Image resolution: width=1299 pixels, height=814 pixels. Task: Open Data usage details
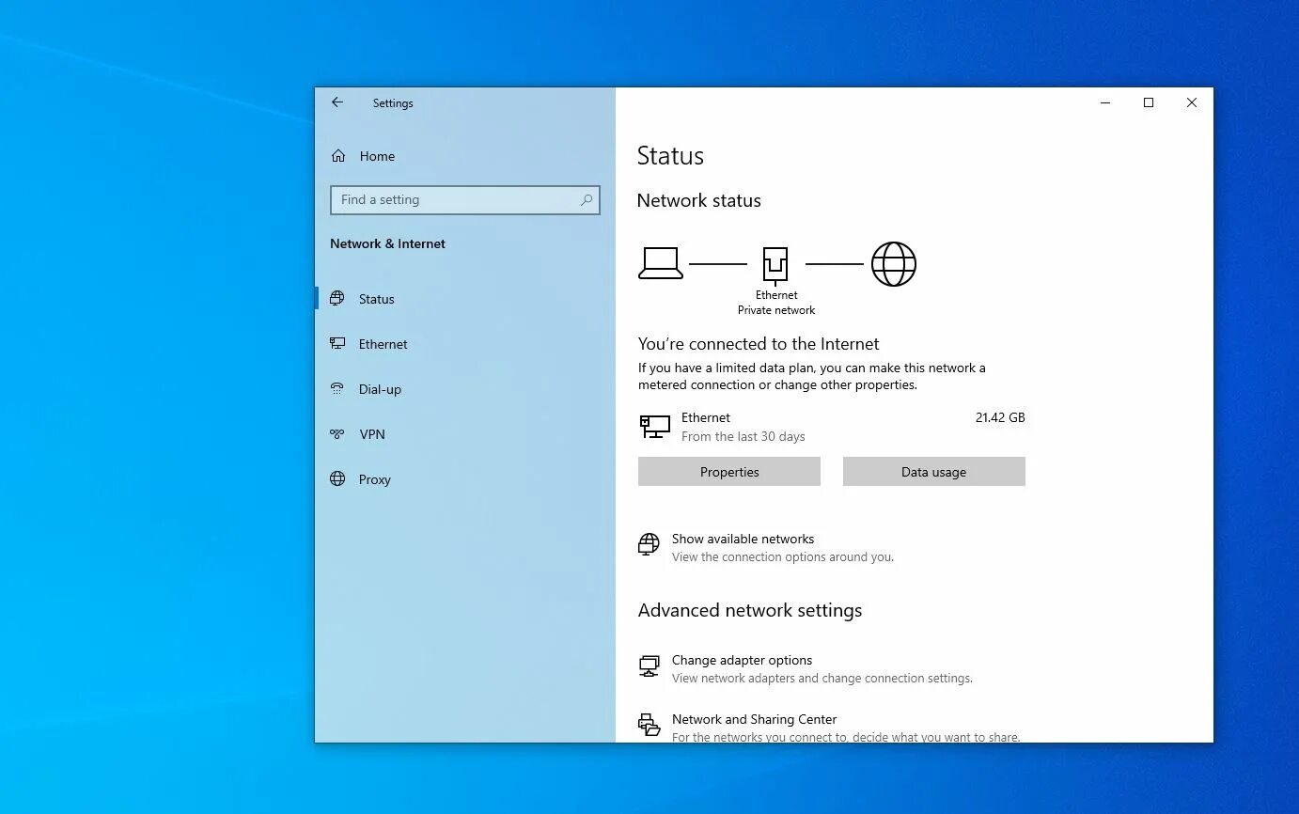pyautogui.click(x=934, y=472)
